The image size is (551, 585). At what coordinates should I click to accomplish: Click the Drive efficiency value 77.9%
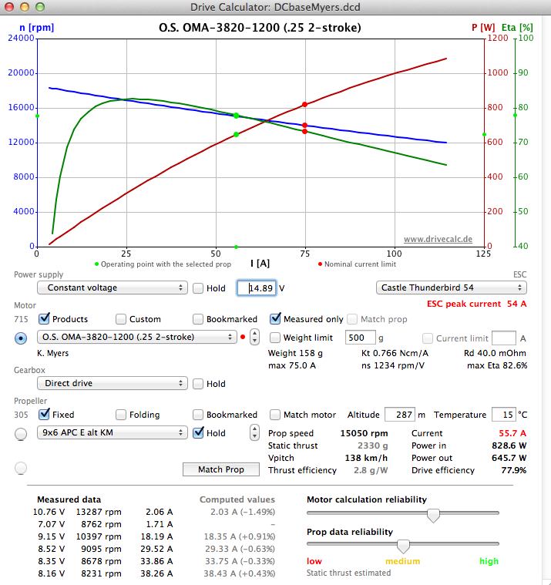pyautogui.click(x=514, y=470)
